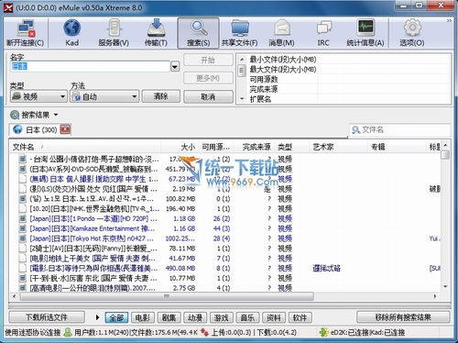Click the extension (扩展名) filter row
Screen dimensions: 458x343
pyautogui.click(x=348, y=99)
